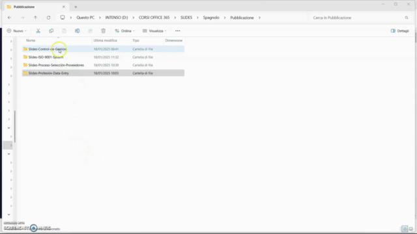The width and height of the screenshot is (417, 234).
Task: Sort by the Nome column header
Action: tap(31, 40)
